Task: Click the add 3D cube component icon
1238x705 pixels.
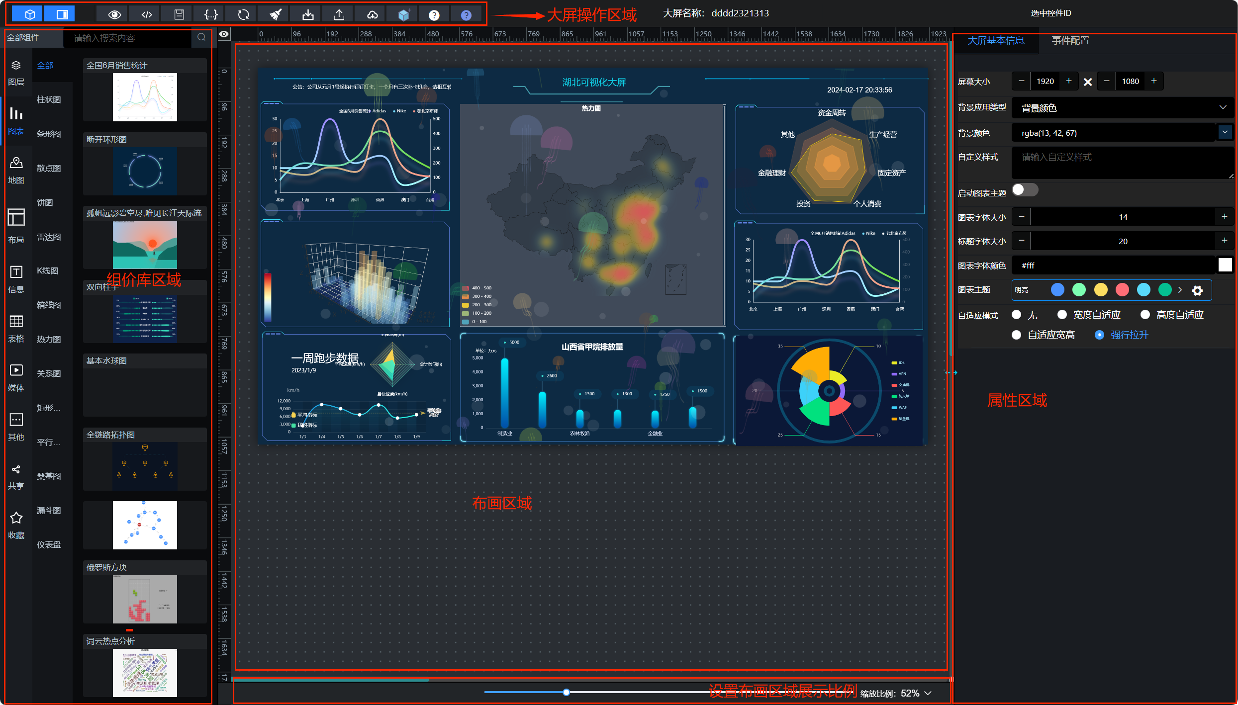Action: pos(403,14)
